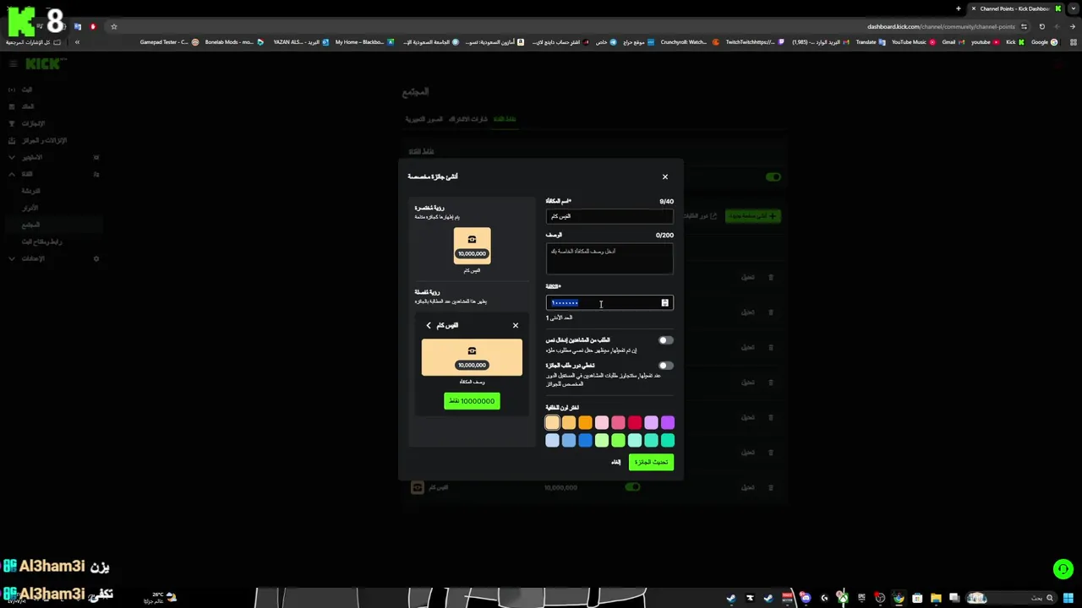This screenshot has height=608, width=1082.
Task: Select the bright green color swatch
Action: pos(618,440)
